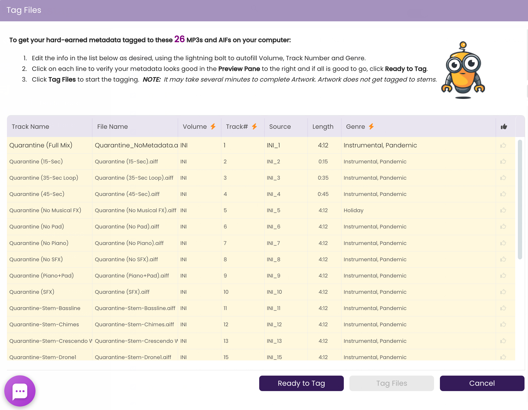The width and height of the screenshot is (528, 410).
Task: Toggle thumbs-up for Quarantine (15-Sec) row
Action: pyautogui.click(x=503, y=162)
